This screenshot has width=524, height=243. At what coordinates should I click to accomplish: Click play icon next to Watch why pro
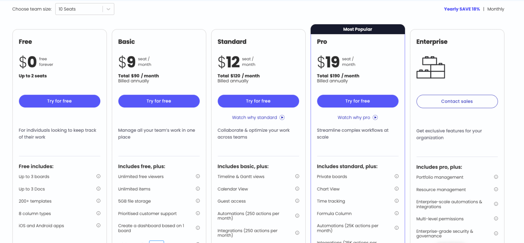coord(375,117)
